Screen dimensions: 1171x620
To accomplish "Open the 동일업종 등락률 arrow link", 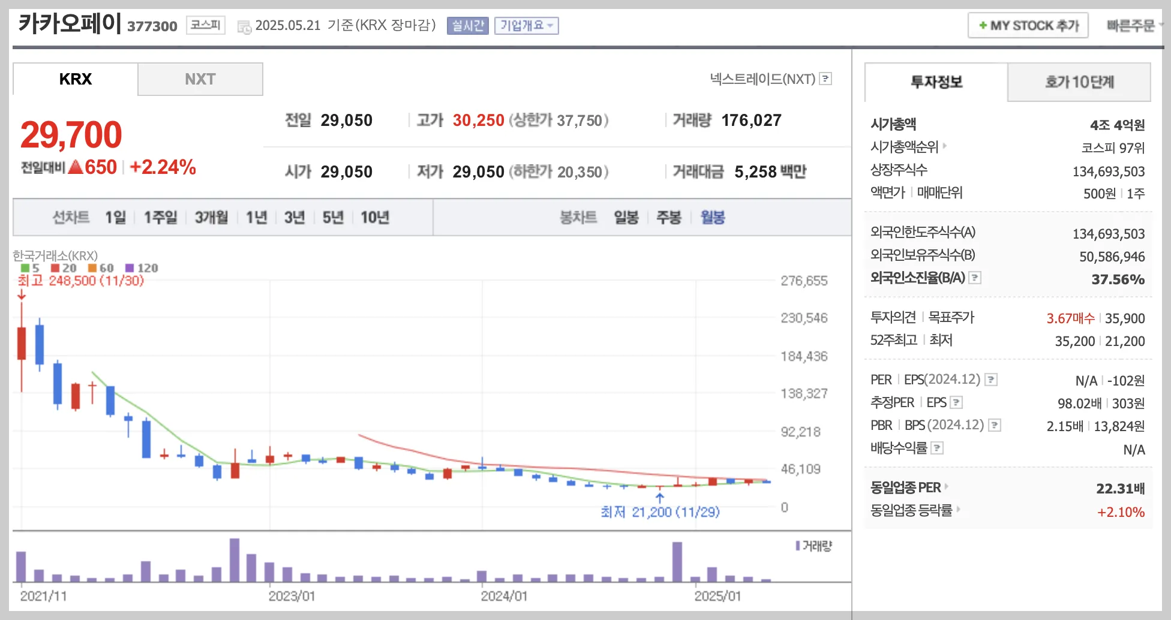I will click(959, 510).
